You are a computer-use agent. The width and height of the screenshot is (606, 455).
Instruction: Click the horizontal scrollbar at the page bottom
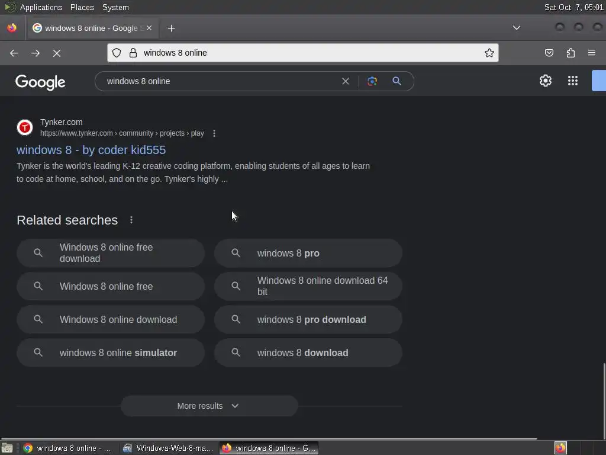point(269,439)
